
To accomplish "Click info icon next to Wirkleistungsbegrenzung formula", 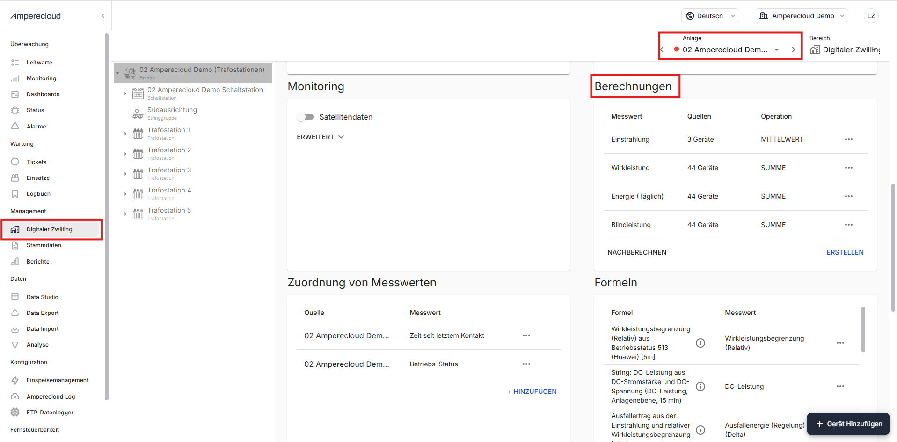I will (x=700, y=343).
